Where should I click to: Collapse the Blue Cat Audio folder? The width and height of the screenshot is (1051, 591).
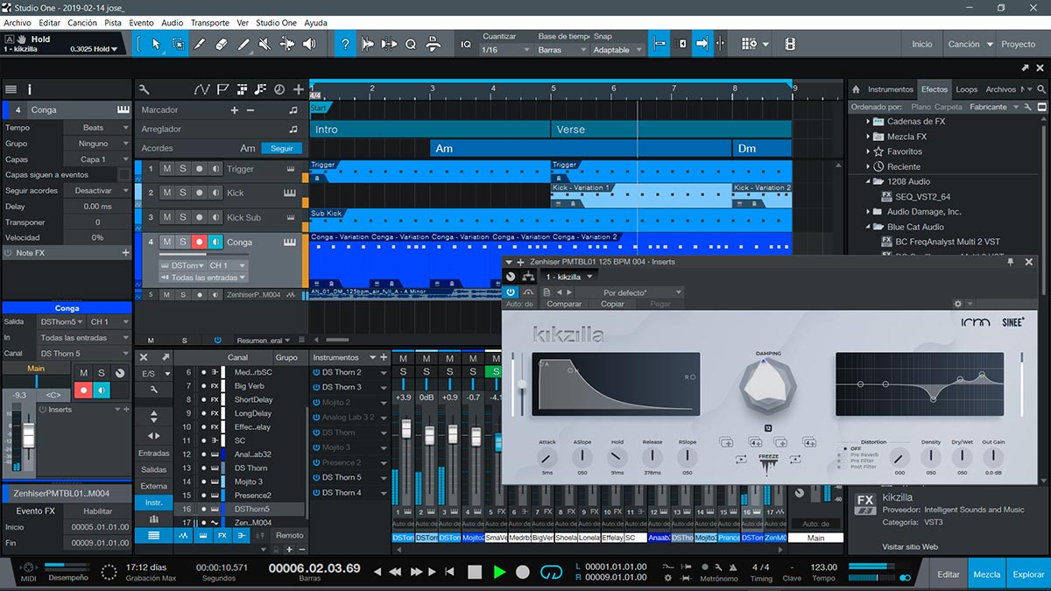(868, 227)
